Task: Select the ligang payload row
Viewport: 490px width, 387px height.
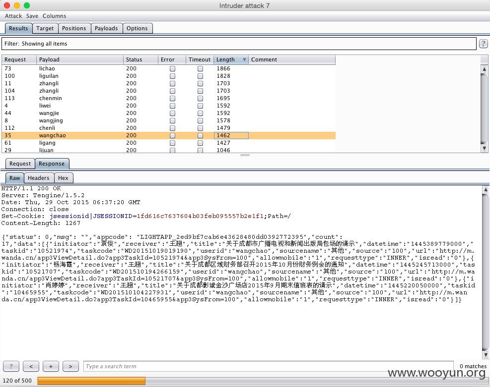Action: [169, 143]
